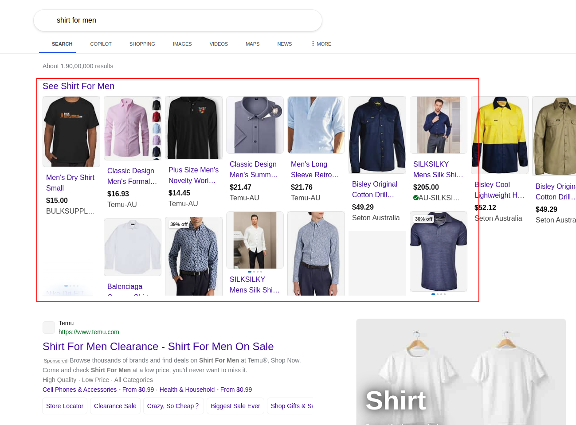Switch to the News tab

click(x=284, y=44)
